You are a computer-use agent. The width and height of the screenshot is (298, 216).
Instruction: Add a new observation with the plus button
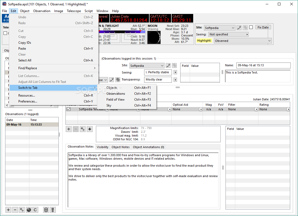pos(8,210)
